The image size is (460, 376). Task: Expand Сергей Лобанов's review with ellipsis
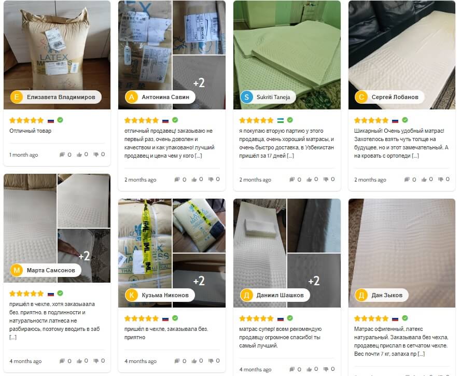coord(415,156)
